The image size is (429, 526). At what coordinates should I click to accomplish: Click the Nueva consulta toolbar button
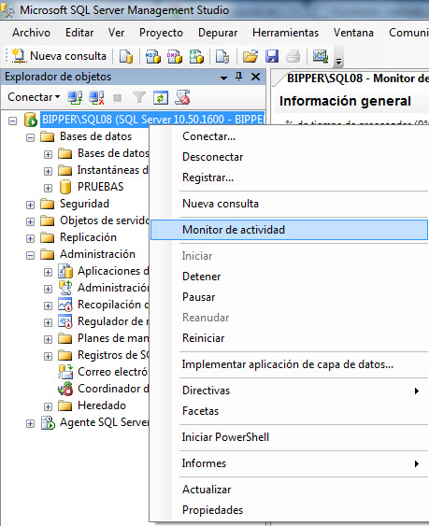(59, 56)
